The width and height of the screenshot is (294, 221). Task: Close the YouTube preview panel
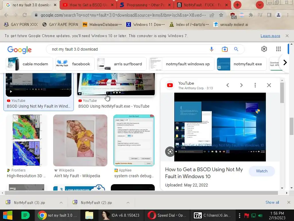coord(269,85)
